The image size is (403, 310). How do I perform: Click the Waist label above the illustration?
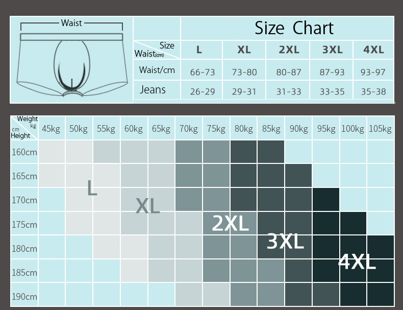pos(71,23)
